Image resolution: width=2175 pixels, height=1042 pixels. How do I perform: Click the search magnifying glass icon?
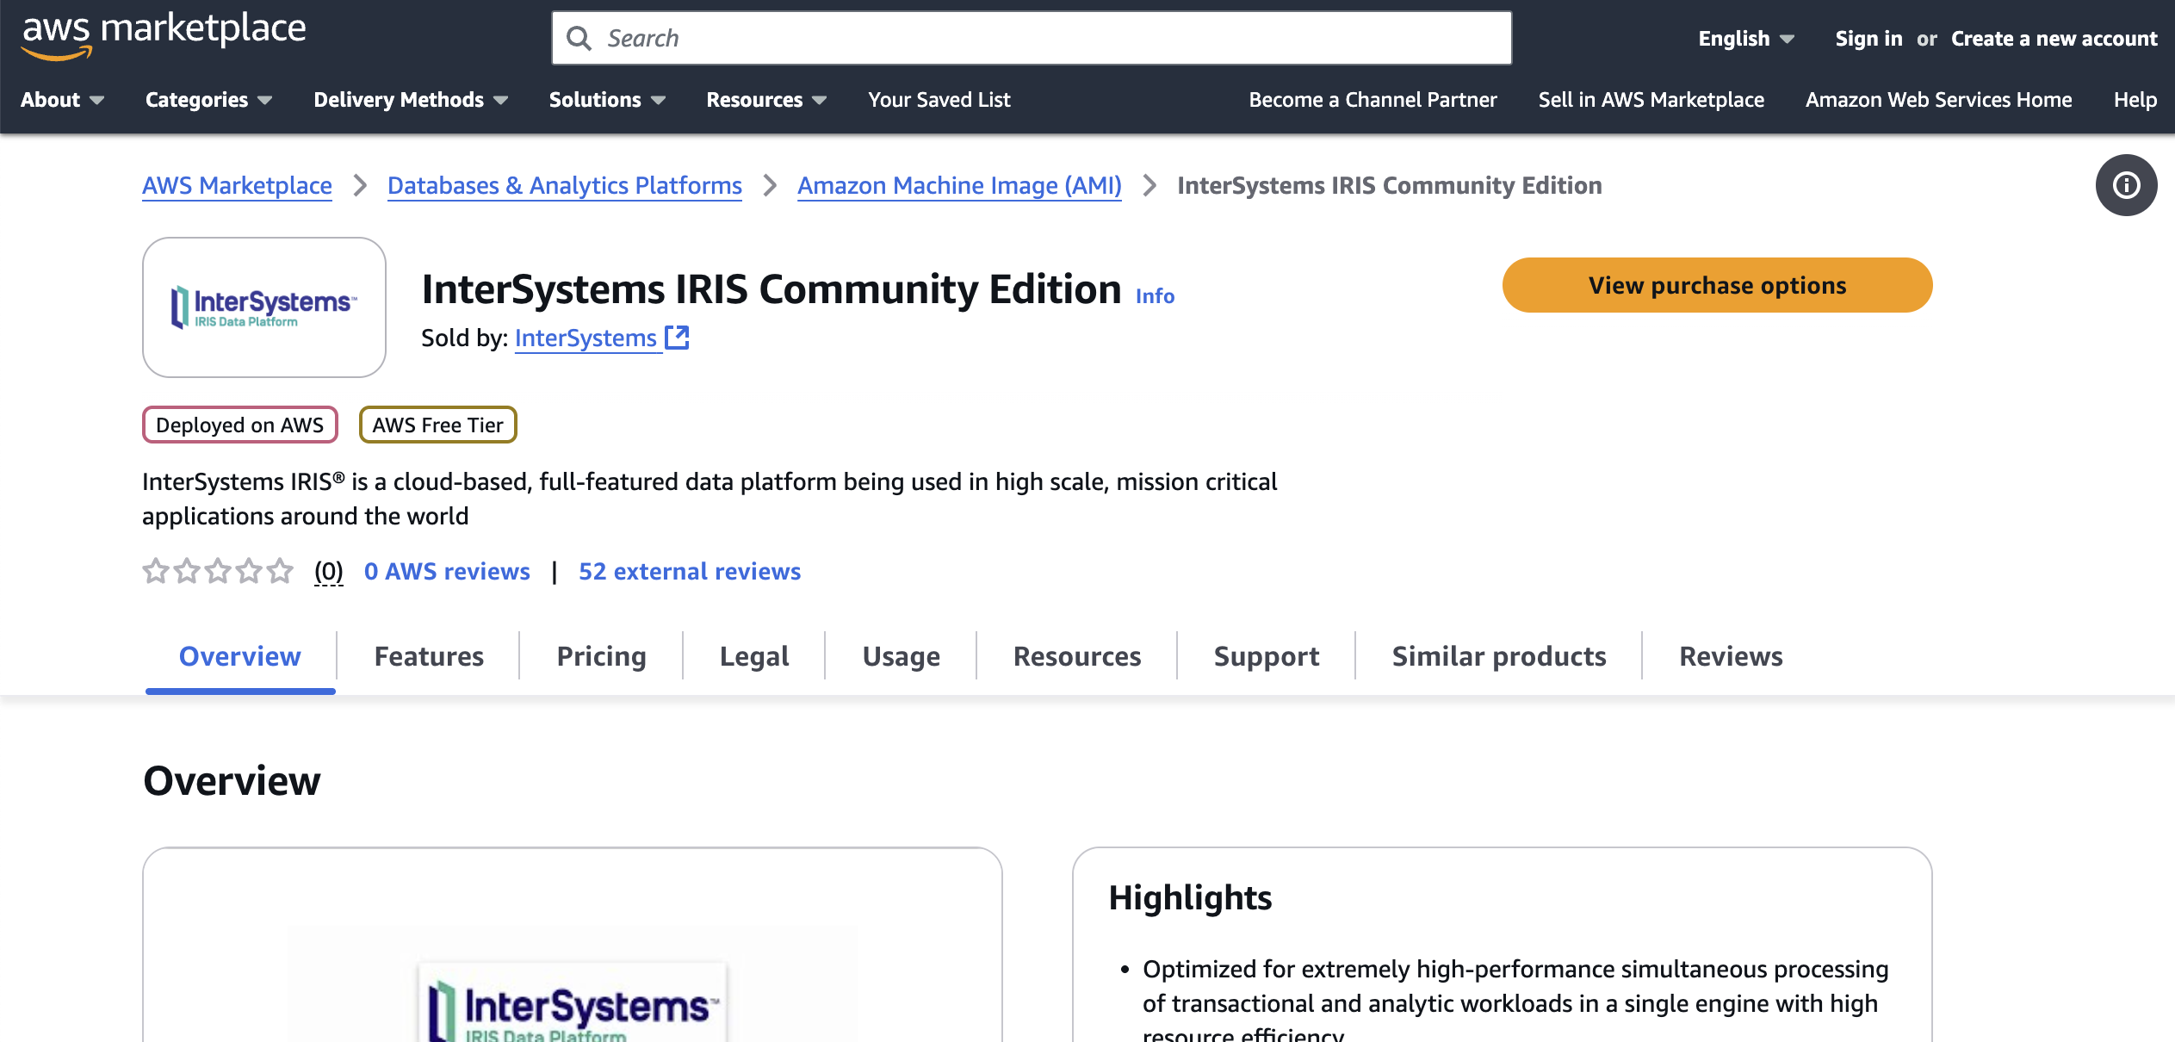point(579,38)
